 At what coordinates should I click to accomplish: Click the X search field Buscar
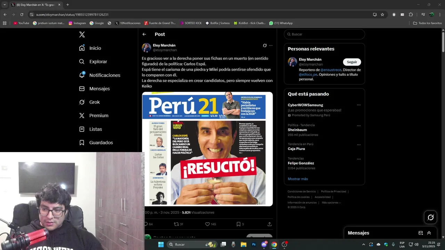(x=324, y=34)
